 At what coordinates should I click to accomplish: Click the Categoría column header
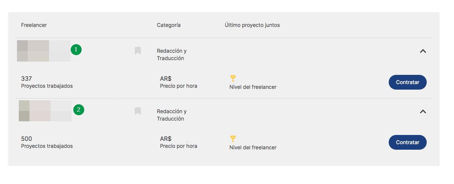[x=169, y=25]
